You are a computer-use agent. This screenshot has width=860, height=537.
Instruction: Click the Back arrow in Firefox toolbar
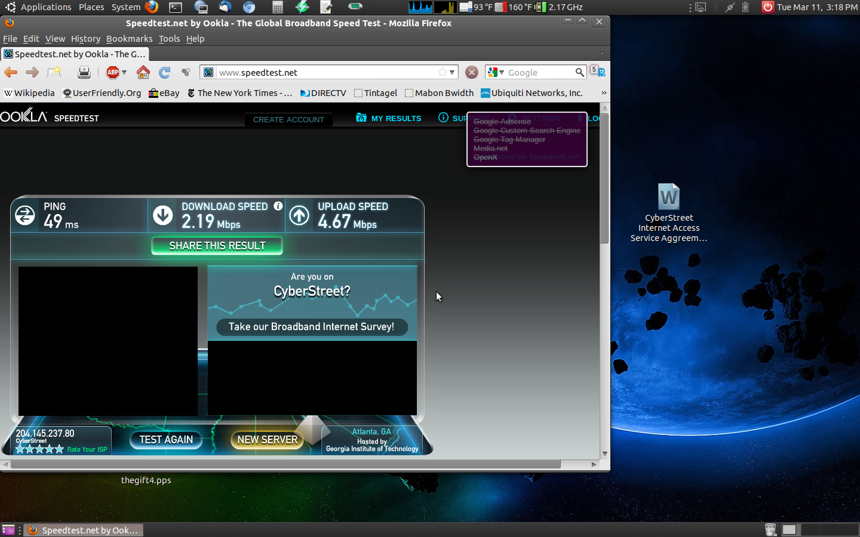pos(11,72)
